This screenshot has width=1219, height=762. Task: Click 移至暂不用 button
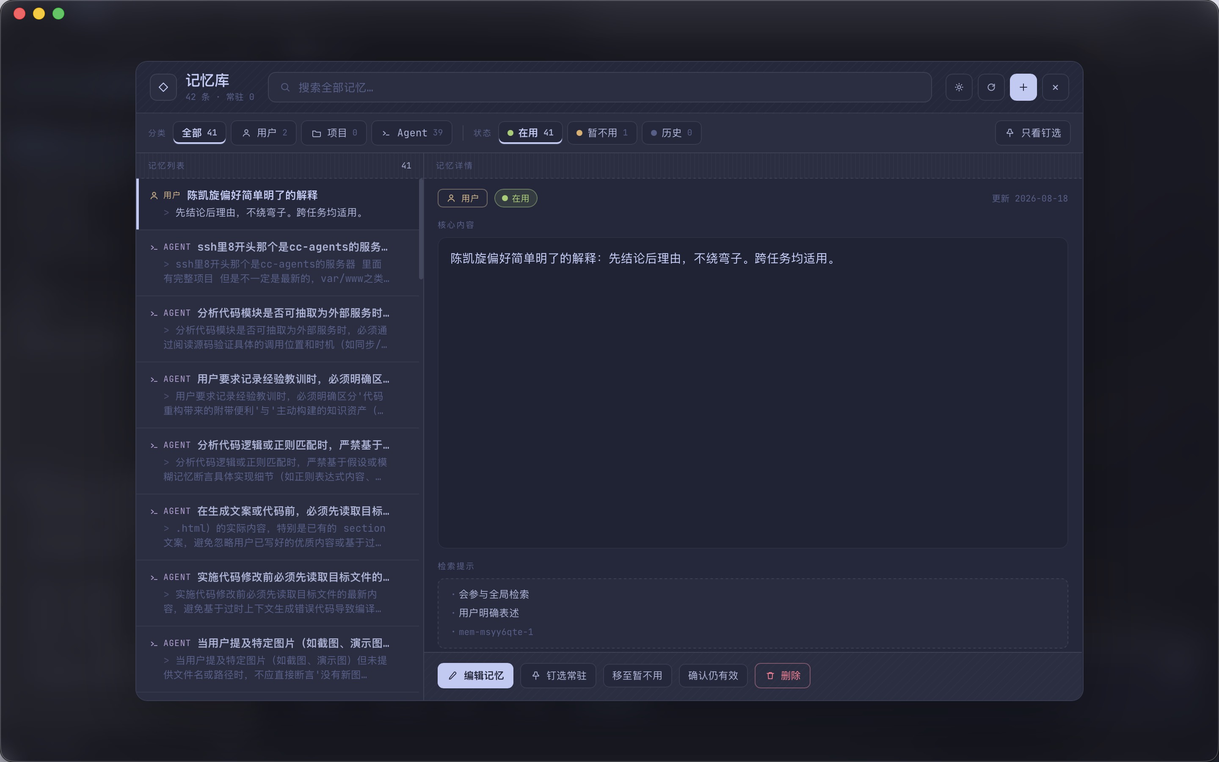637,675
